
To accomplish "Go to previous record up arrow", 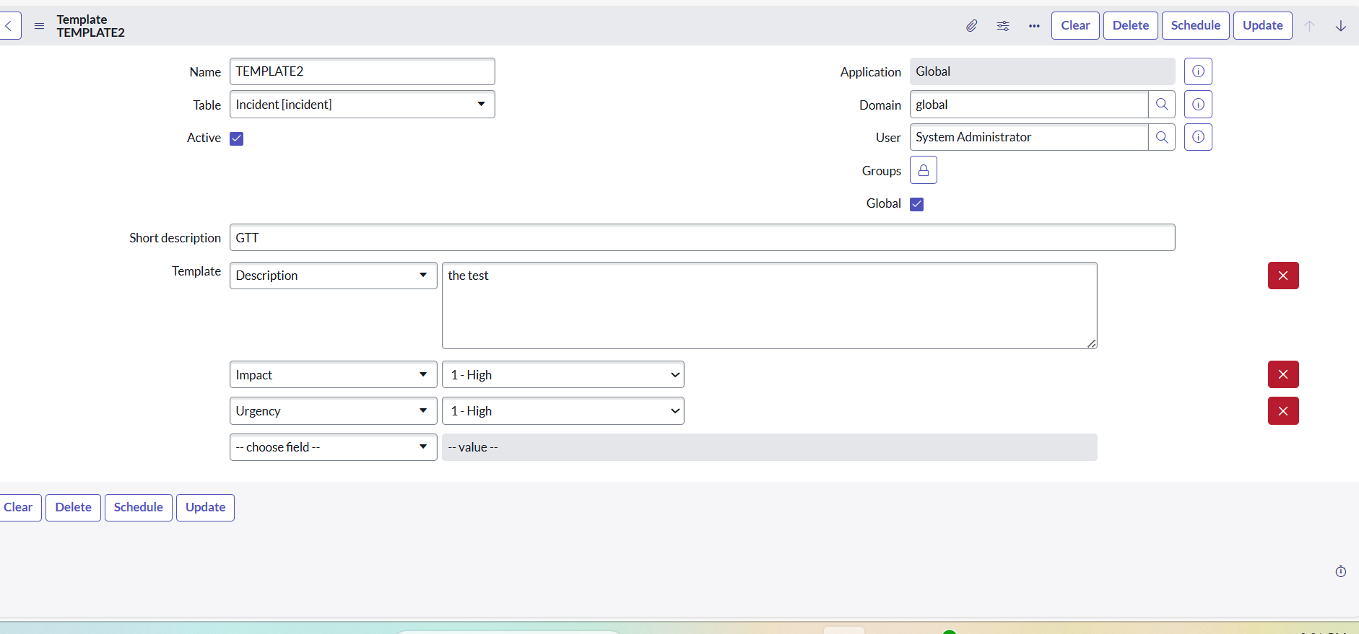I will tap(1309, 26).
